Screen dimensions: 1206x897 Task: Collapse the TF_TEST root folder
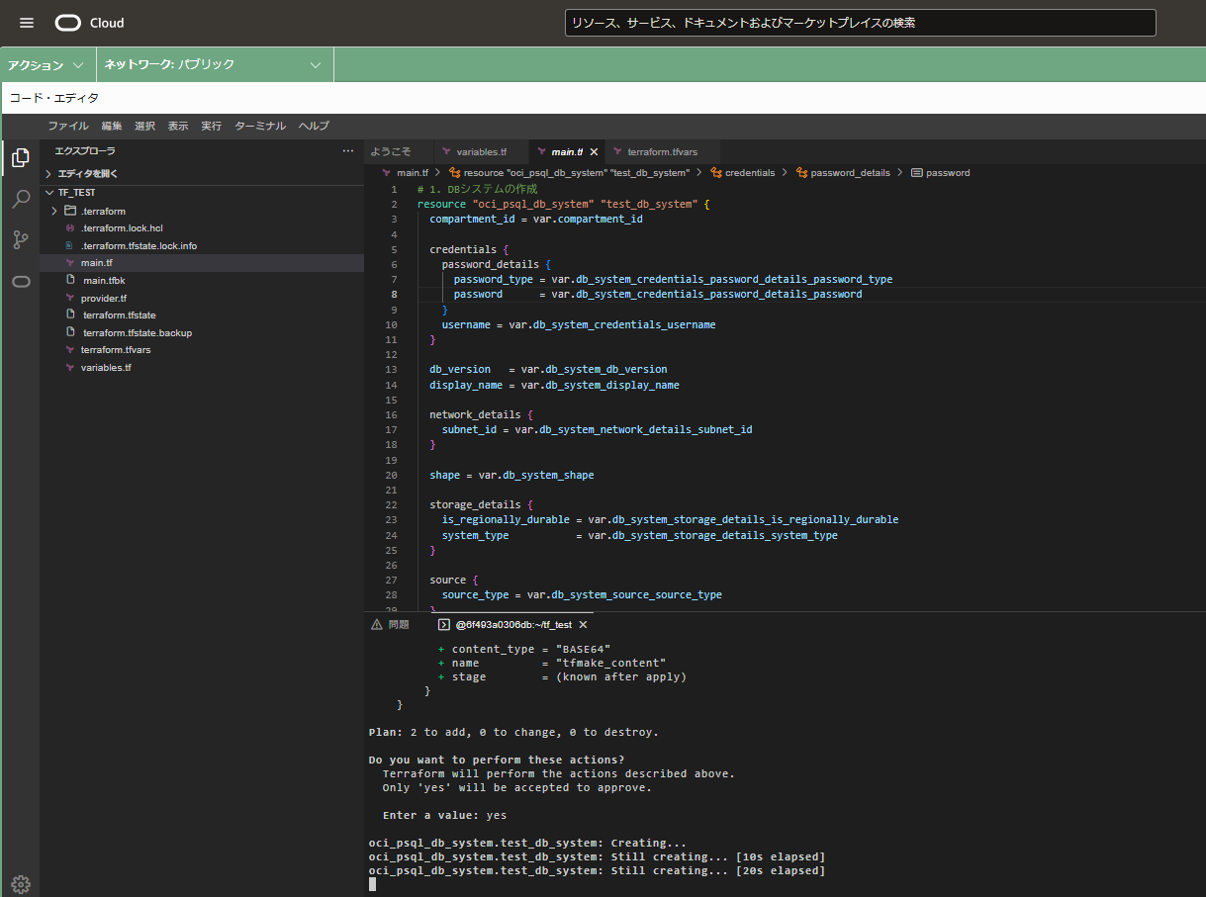click(48, 193)
